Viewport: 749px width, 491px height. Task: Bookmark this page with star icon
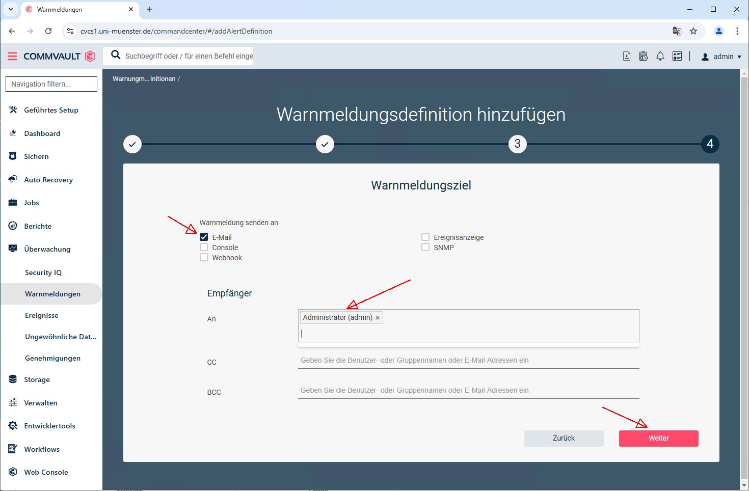pos(693,31)
